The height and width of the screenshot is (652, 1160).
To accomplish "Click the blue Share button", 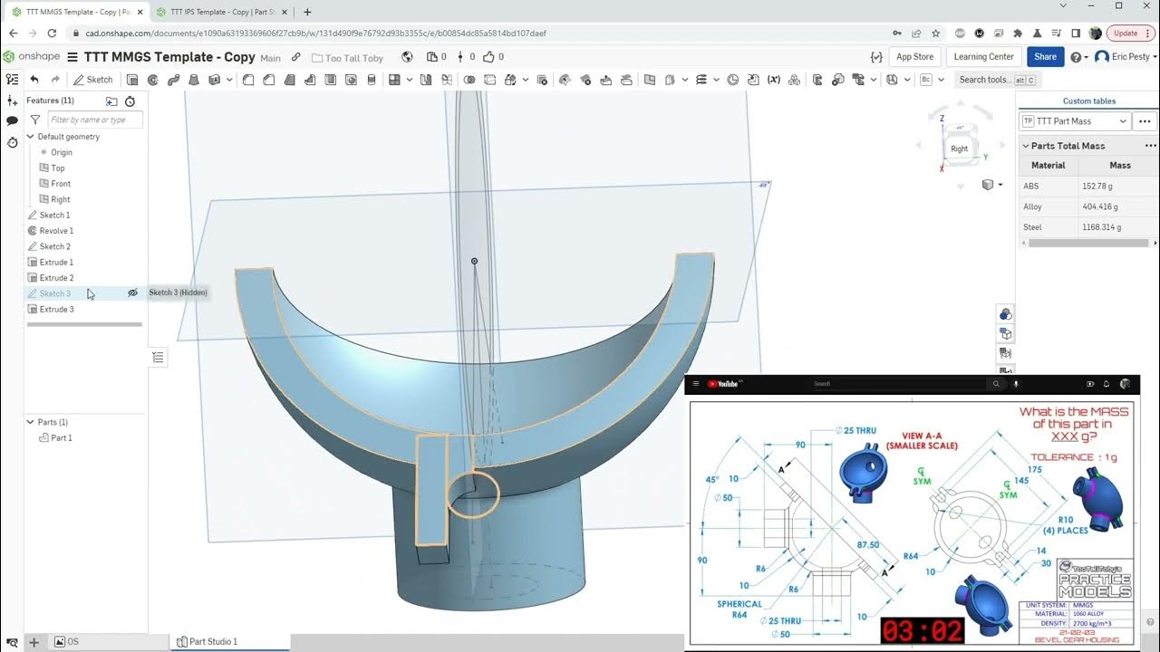I will coord(1045,57).
